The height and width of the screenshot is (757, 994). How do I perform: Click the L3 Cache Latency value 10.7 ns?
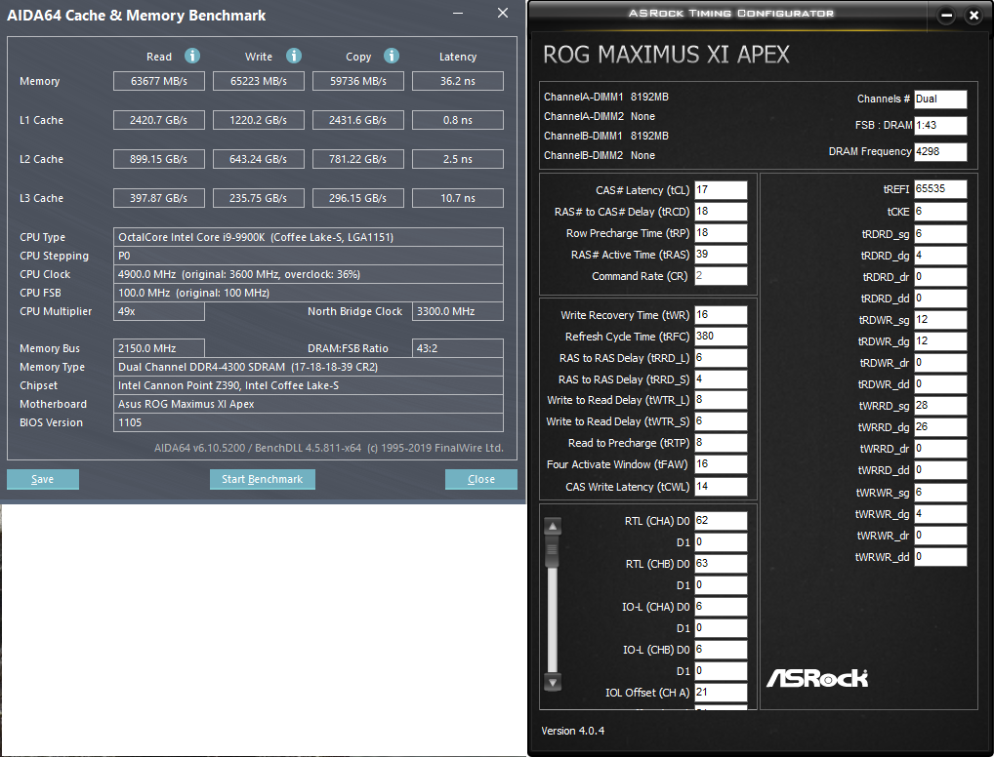(x=458, y=198)
